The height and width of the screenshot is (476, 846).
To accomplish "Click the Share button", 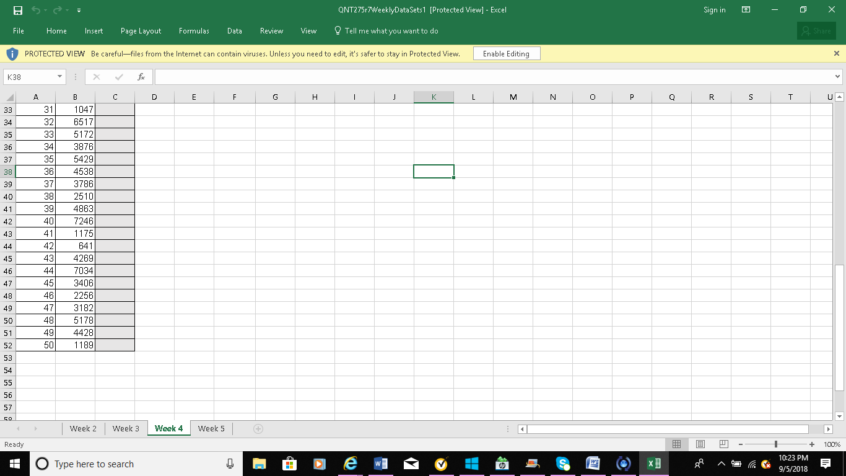I will click(x=816, y=31).
